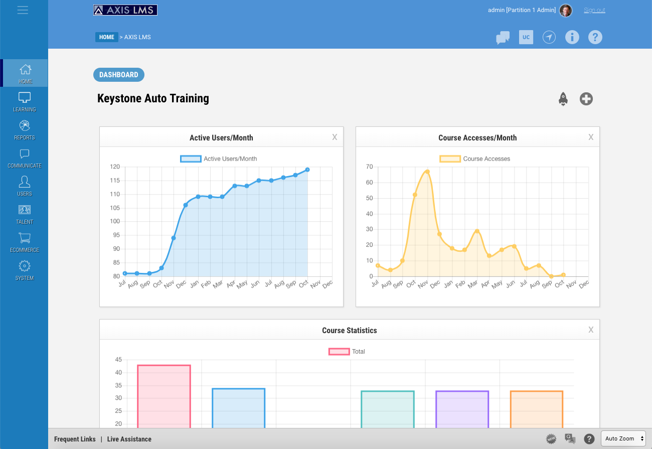652x449 pixels.
Task: Click the teal bar in Course Statistics
Action: coord(388,409)
